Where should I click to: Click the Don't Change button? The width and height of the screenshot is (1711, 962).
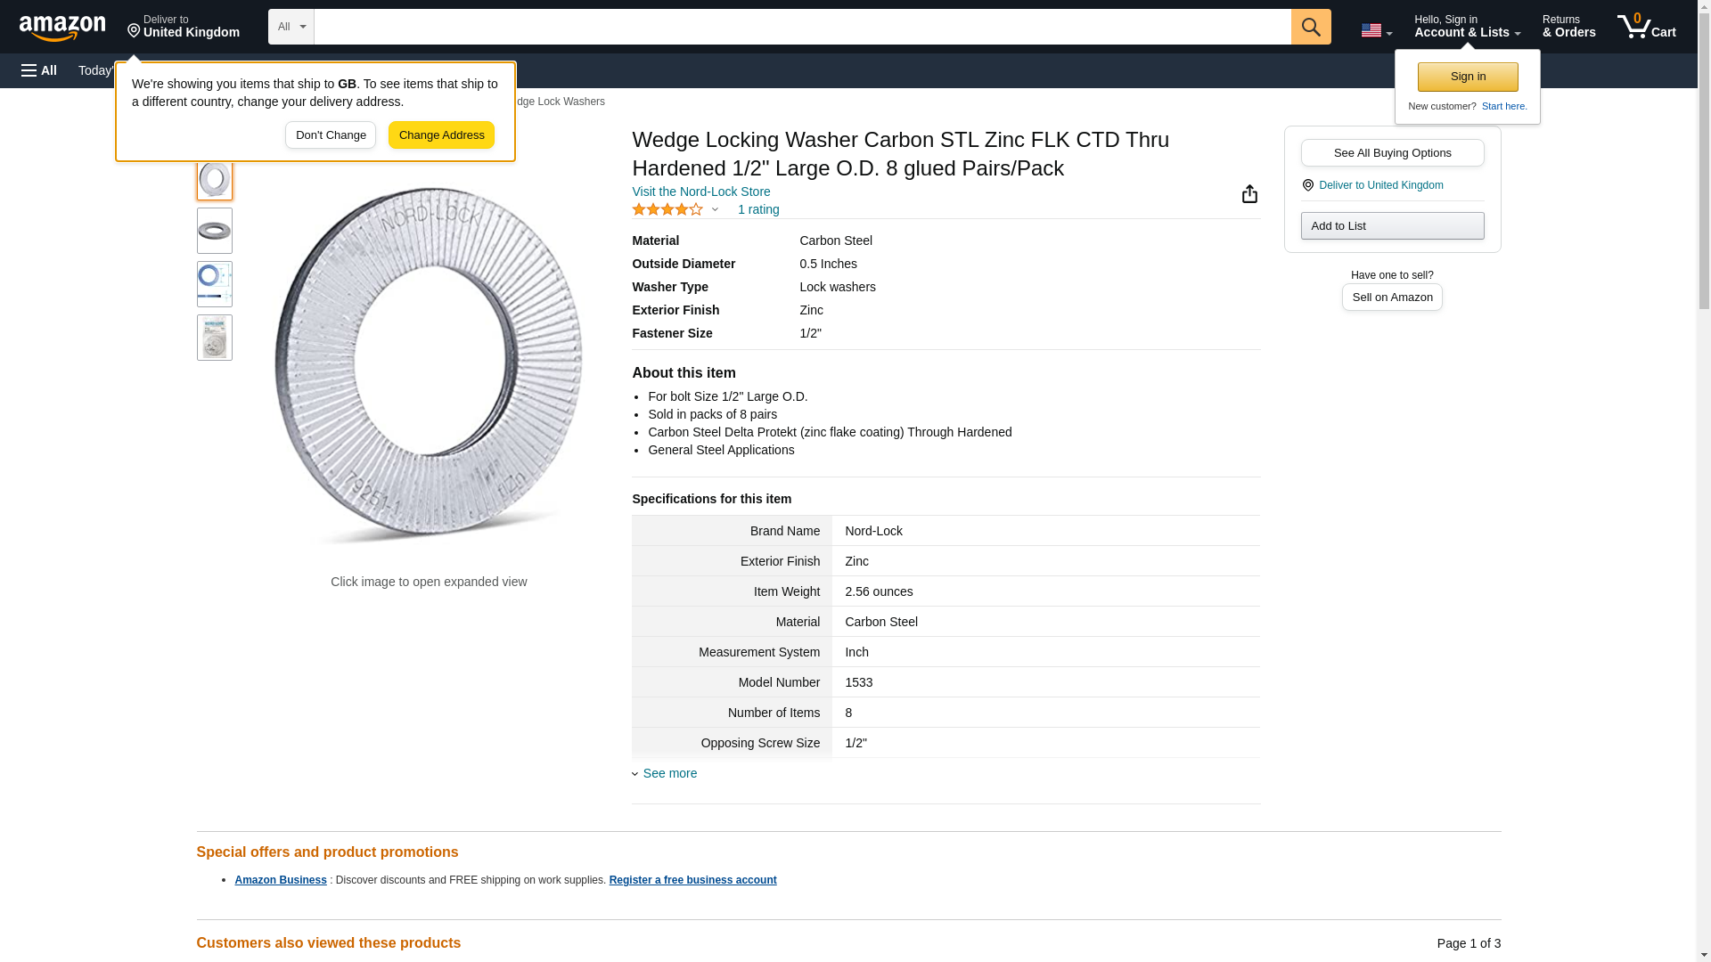click(331, 135)
